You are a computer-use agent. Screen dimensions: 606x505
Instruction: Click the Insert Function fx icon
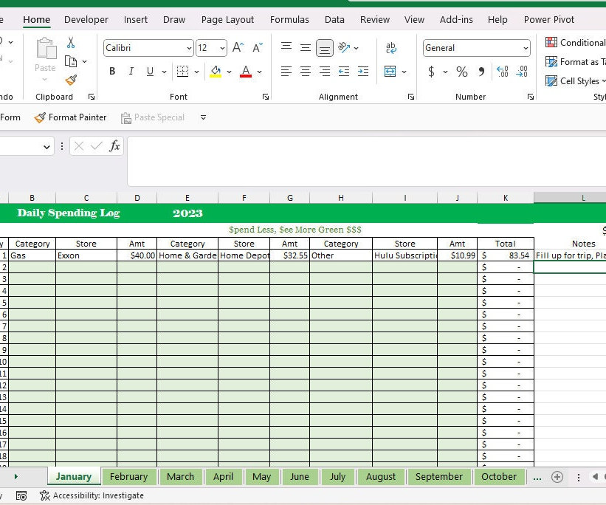pyautogui.click(x=114, y=146)
